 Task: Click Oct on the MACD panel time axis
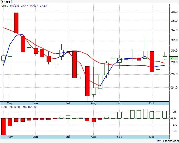coord(152,137)
